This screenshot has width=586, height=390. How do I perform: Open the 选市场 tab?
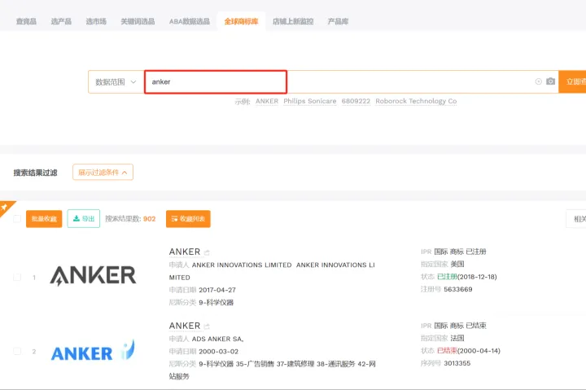pos(96,21)
